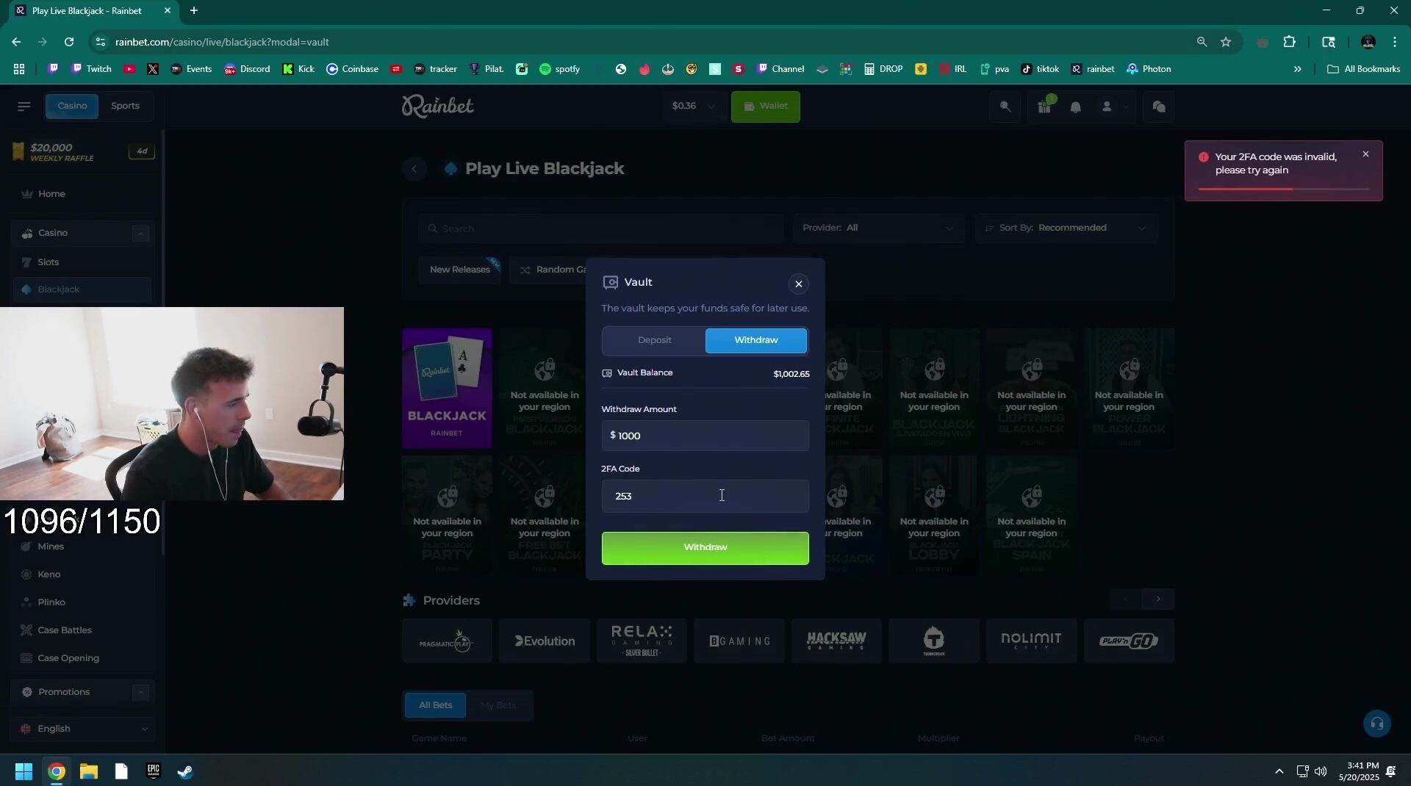Open the rainbet bookmark
This screenshot has width=1411, height=786.
(1092, 69)
